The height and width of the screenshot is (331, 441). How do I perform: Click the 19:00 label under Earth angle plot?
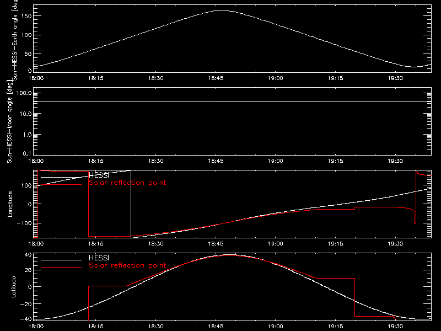click(x=276, y=78)
